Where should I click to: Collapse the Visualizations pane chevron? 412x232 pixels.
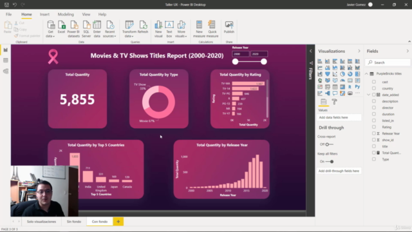[359, 51]
